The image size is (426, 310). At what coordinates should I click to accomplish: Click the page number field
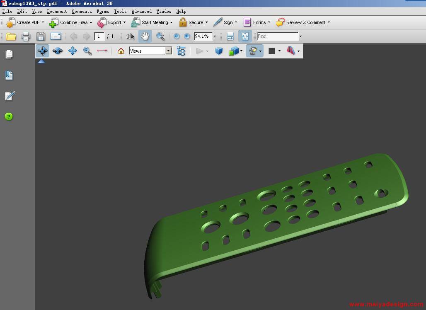coord(99,36)
